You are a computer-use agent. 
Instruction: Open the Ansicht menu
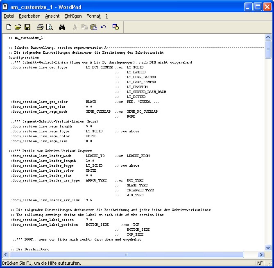tap(52, 16)
